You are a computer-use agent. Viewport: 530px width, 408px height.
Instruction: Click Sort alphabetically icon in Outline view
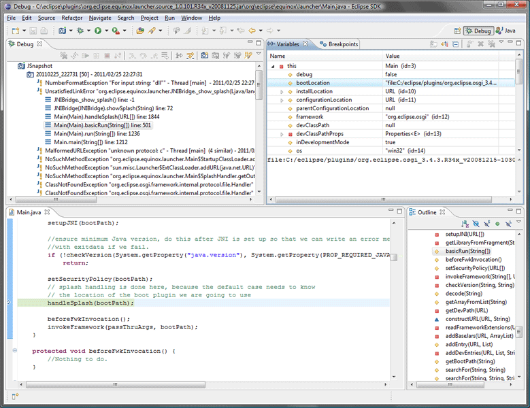click(465, 224)
